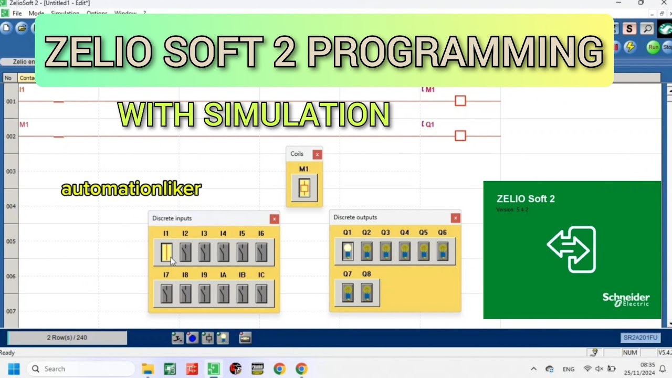672x378 pixels.
Task: Click row number 004 in ladder editor
Action: tap(10, 206)
